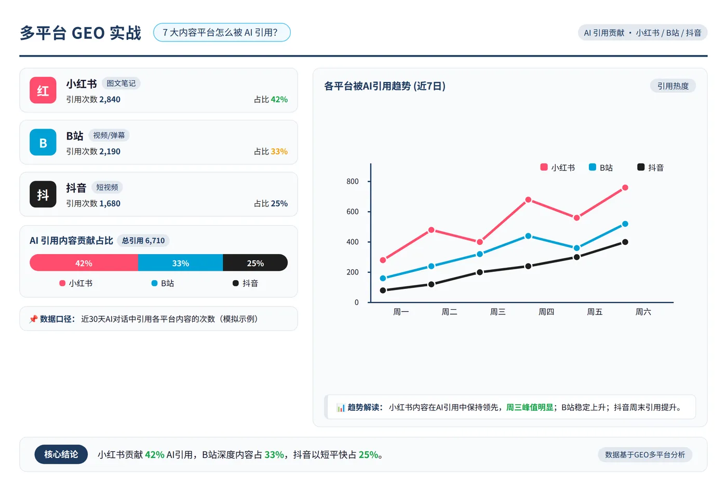Click the red 小红书 dot under the contribution bar
Image resolution: width=727 pixels, height=484 pixels.
tap(62, 283)
